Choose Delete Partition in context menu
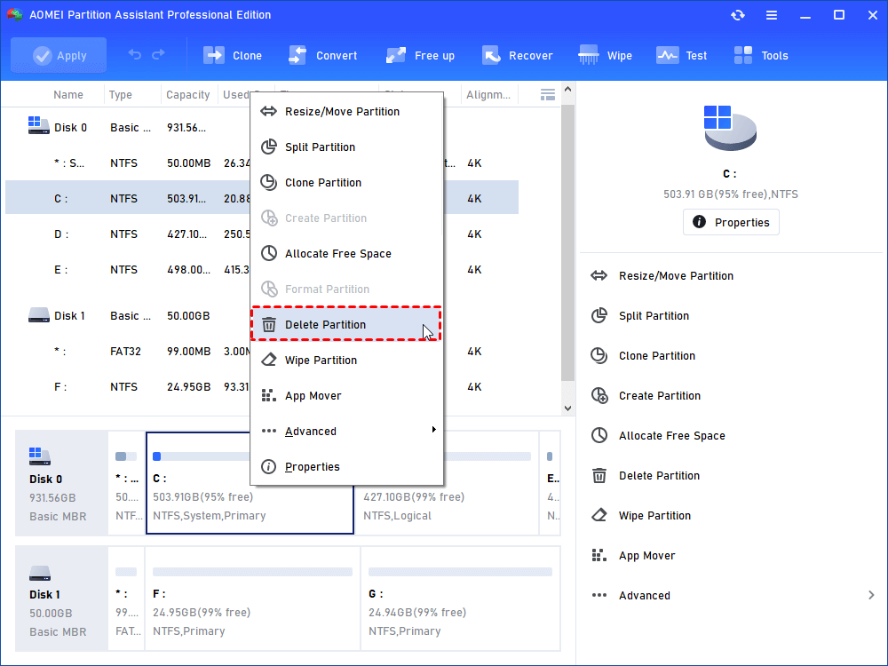 click(346, 324)
